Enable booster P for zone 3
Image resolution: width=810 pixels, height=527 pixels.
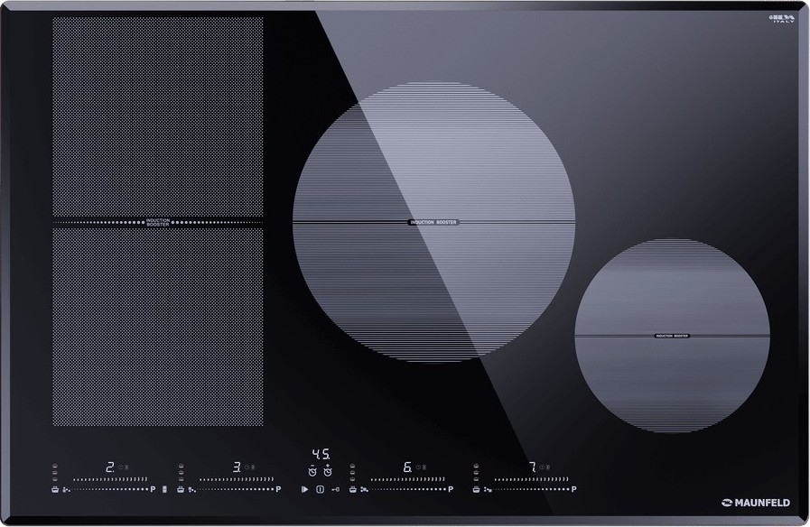(279, 489)
